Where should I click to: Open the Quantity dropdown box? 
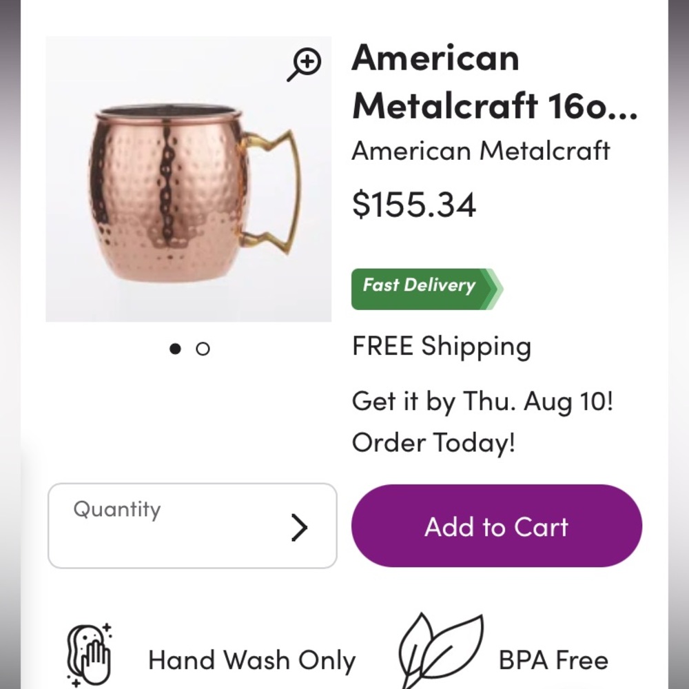(x=192, y=526)
